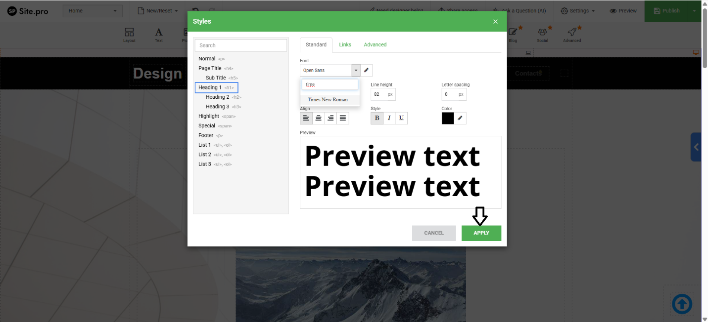Switch to the Links tab
The image size is (708, 322).
[x=345, y=44]
